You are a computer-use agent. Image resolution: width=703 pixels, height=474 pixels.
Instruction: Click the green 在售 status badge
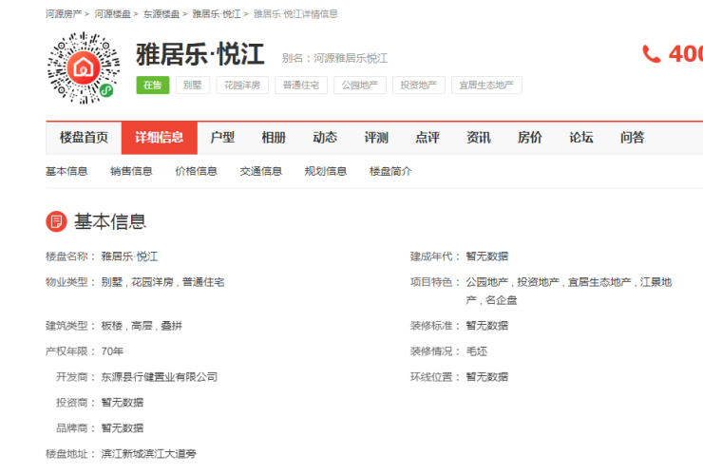pos(152,85)
